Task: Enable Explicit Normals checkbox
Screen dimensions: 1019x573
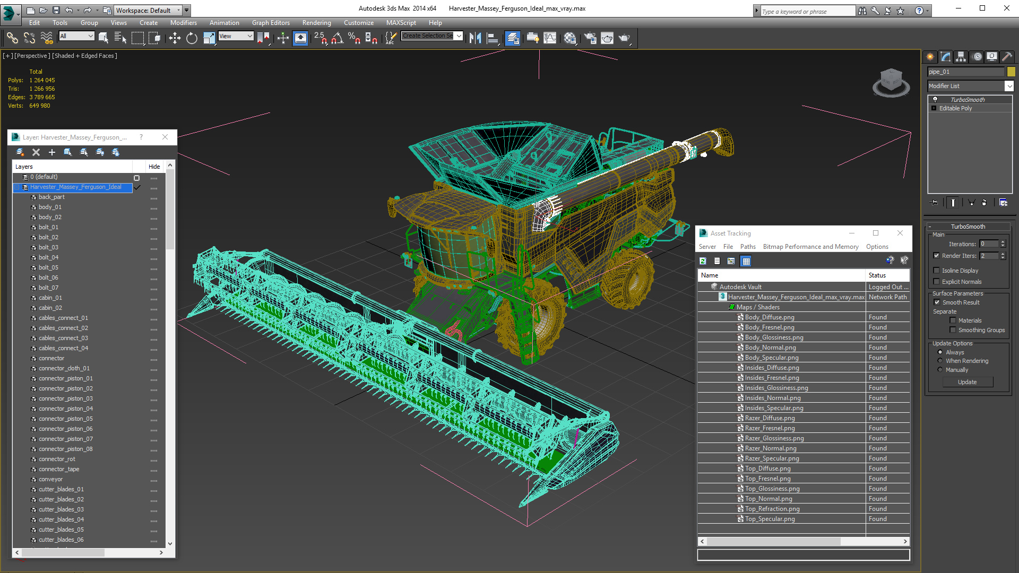Action: [936, 282]
